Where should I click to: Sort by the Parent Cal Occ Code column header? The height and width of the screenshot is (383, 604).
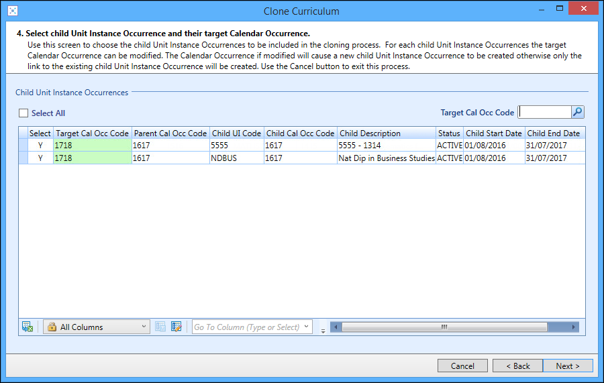click(170, 133)
